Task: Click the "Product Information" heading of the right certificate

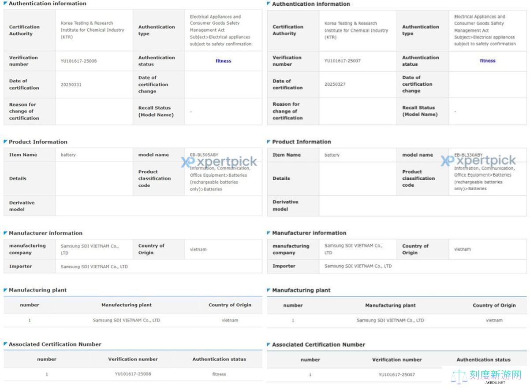Action: click(x=302, y=142)
